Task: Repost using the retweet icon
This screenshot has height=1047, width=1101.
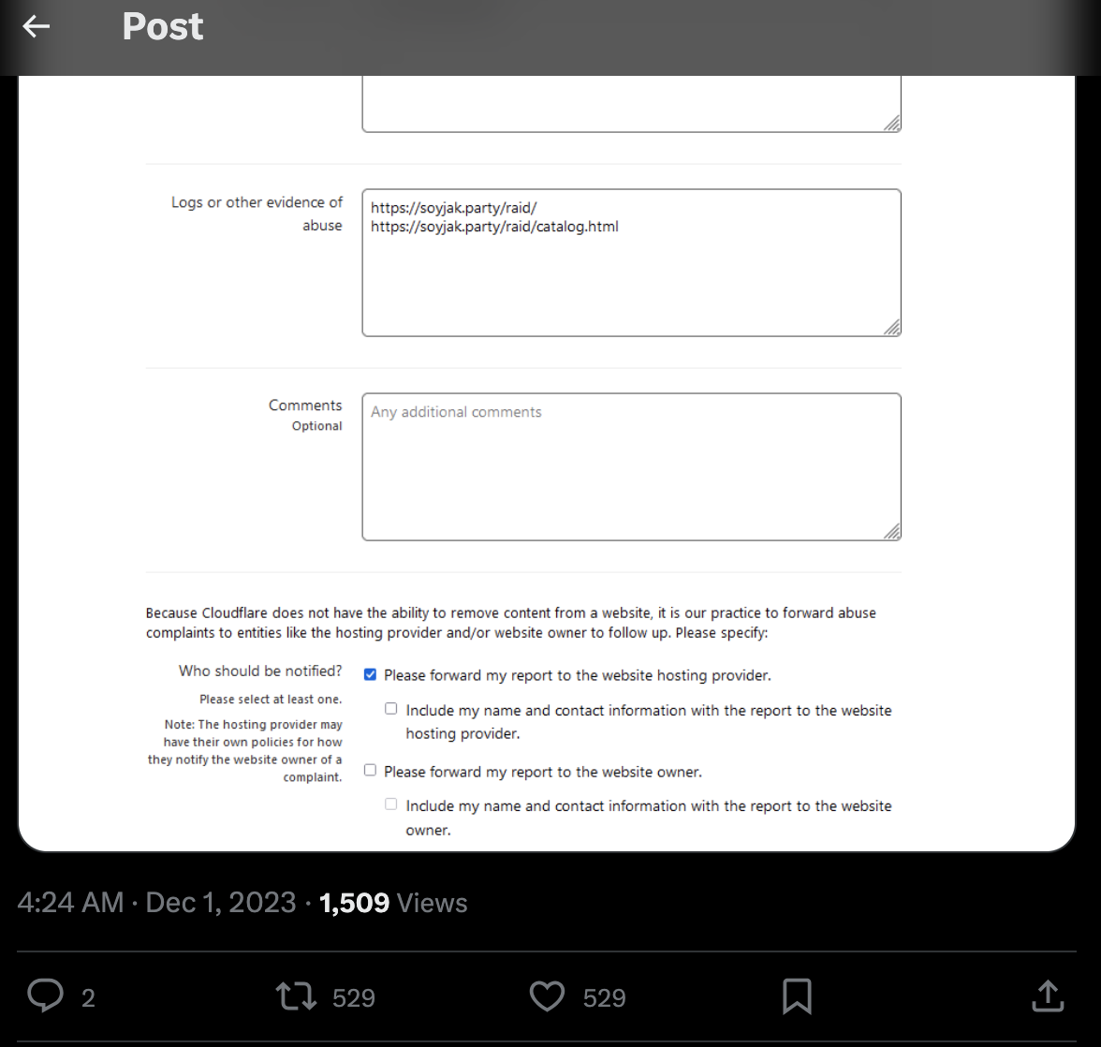Action: click(296, 996)
